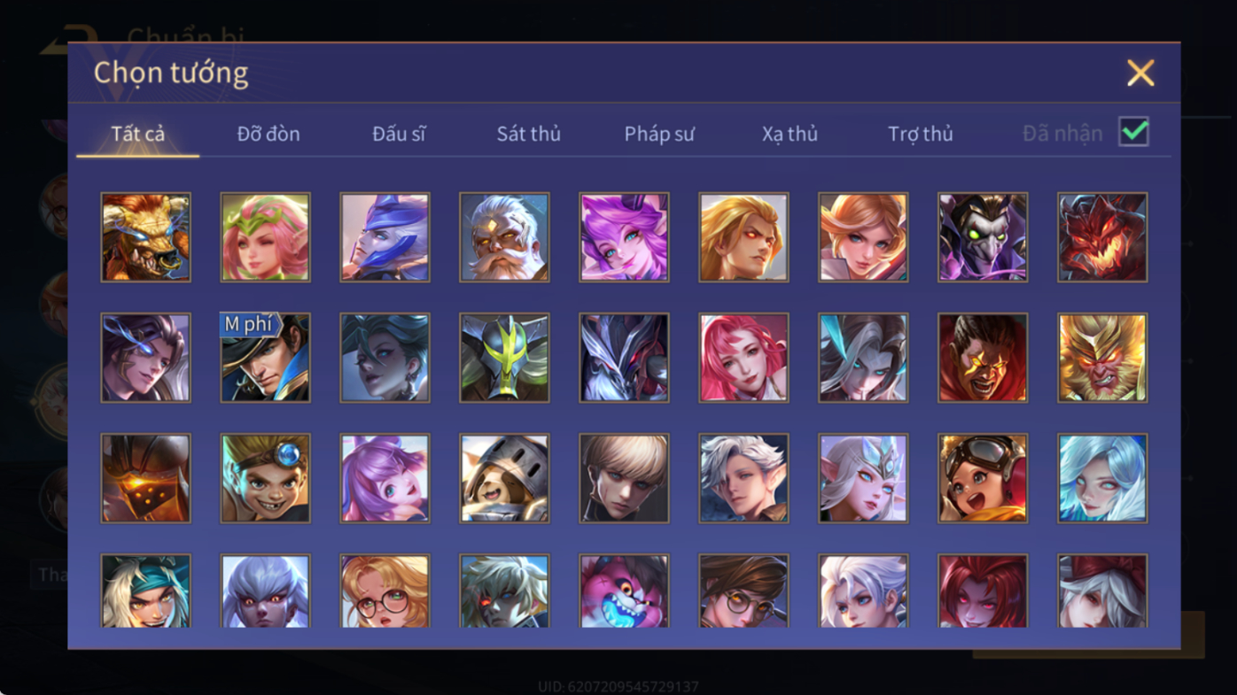Pick the purple-haired cat-eared girl hero
The image size is (1237, 695).
(624, 237)
